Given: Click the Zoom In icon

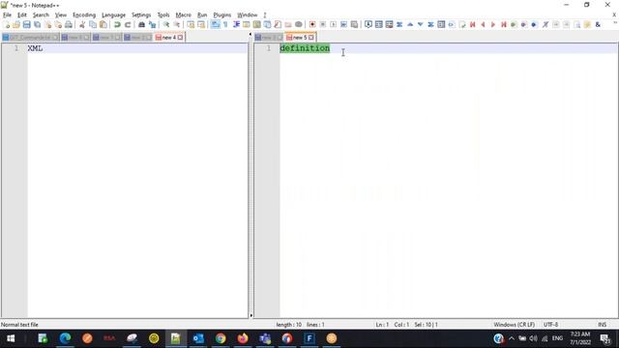Looking at the screenshot, I should click(166, 24).
